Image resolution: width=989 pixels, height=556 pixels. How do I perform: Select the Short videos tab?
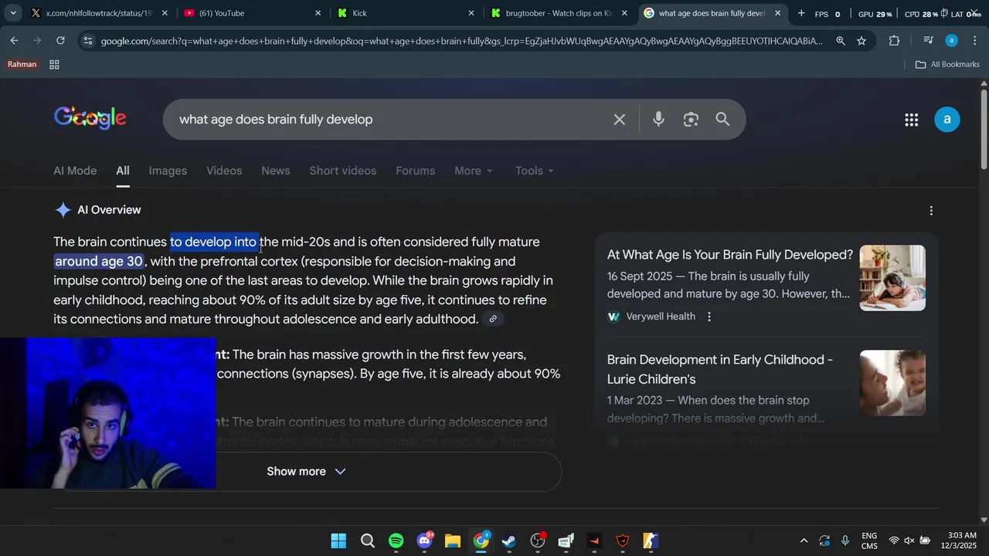[343, 171]
